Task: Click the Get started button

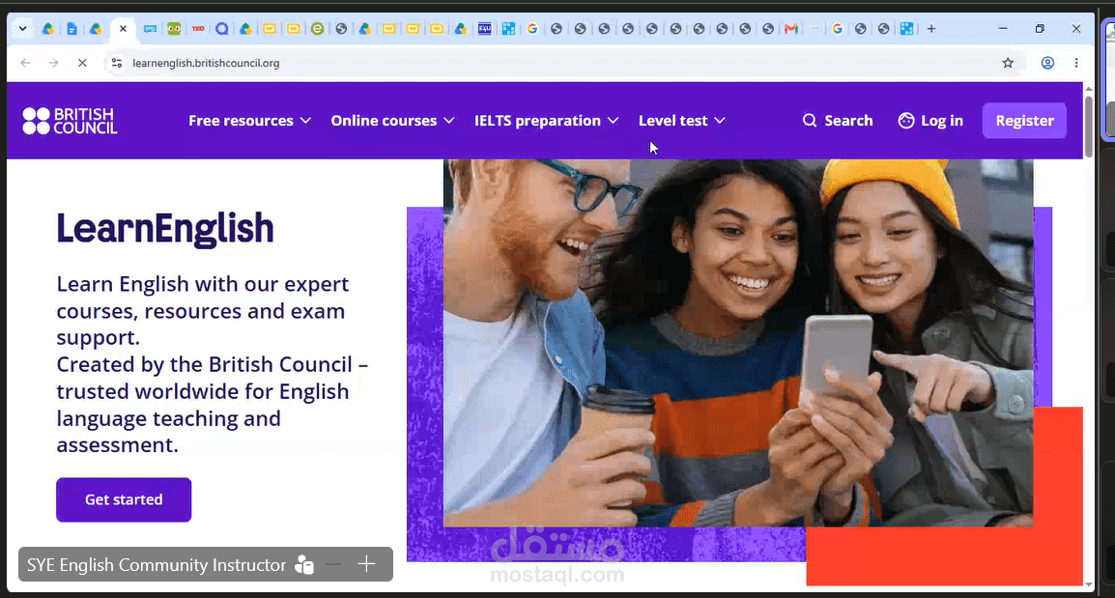Action: click(x=124, y=499)
